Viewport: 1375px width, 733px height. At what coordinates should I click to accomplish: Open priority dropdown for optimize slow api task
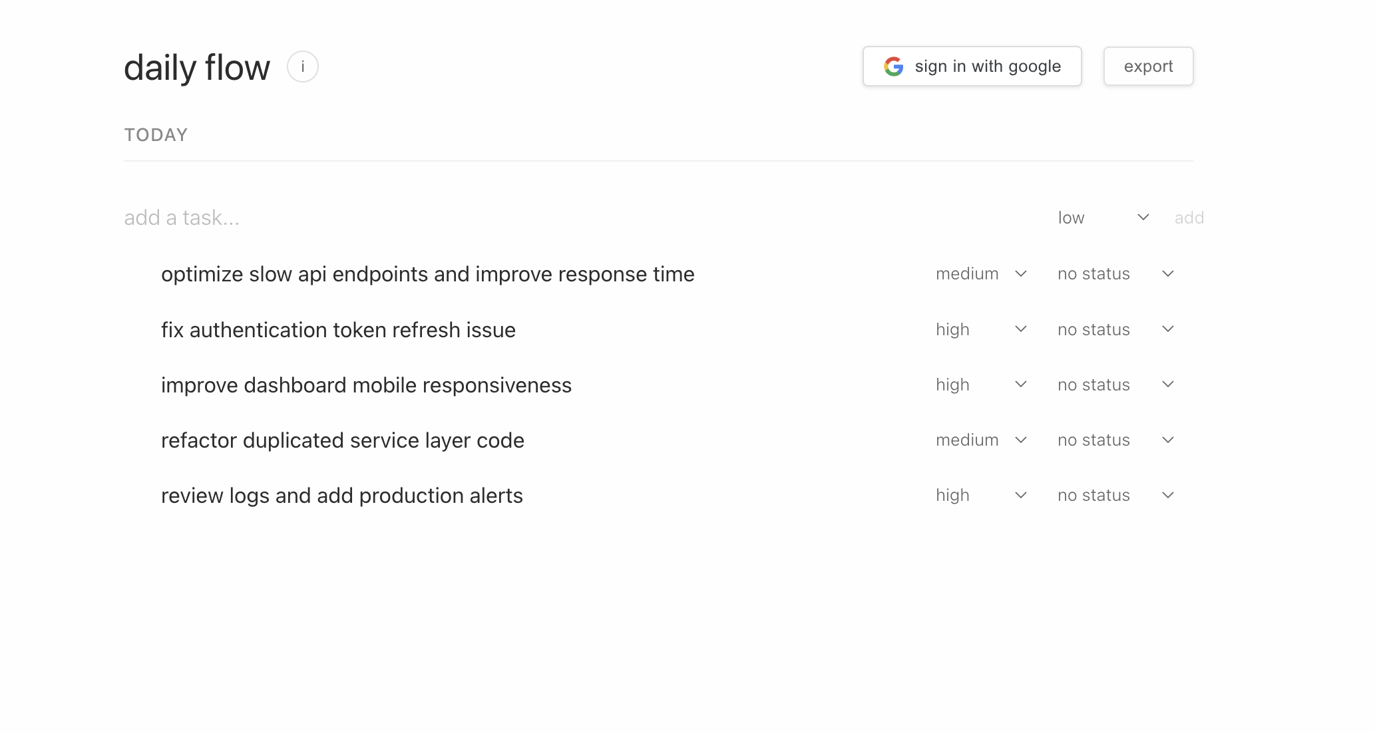[x=981, y=274]
